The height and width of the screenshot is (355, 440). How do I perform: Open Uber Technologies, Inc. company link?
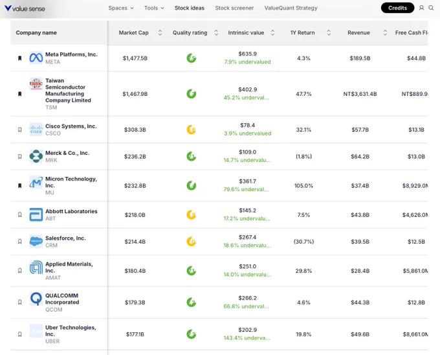[x=71, y=330]
